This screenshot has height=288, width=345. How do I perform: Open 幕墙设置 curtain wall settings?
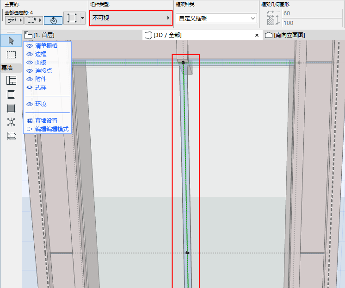(42, 121)
